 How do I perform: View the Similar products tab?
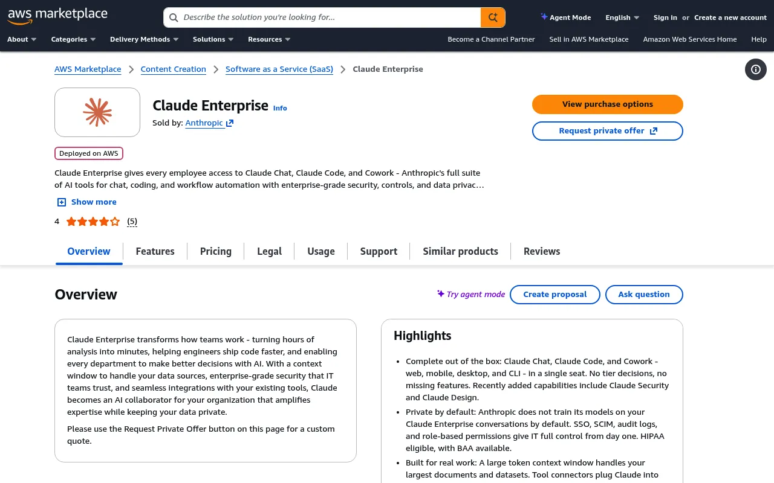(460, 251)
